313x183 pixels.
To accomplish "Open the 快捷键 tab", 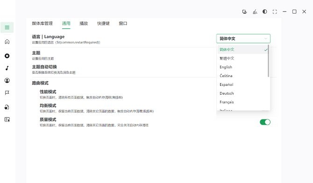I will point(103,23).
